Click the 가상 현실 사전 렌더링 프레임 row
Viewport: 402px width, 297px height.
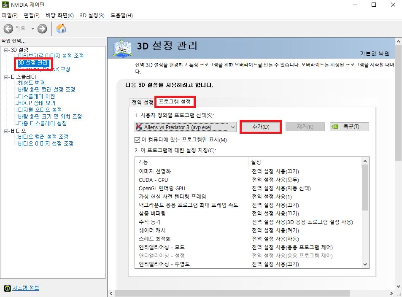click(x=248, y=197)
